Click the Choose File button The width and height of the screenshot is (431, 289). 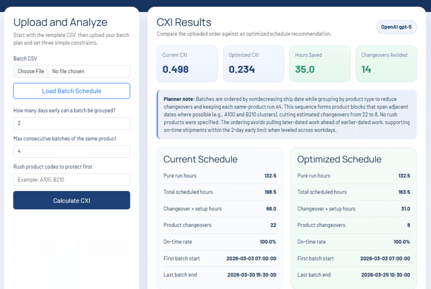[x=31, y=71]
